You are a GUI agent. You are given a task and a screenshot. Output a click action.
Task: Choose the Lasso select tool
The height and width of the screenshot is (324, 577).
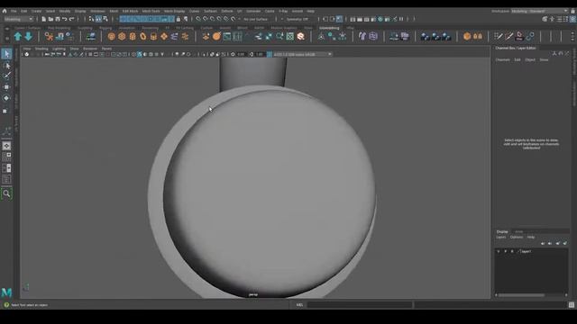click(6, 66)
